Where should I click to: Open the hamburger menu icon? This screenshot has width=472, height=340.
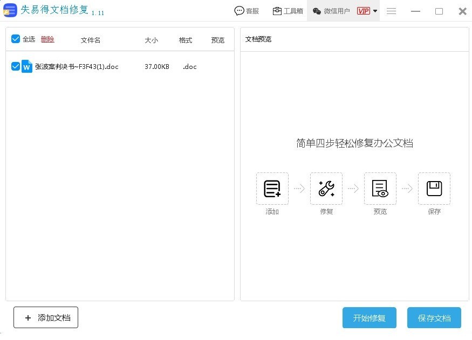(x=391, y=11)
